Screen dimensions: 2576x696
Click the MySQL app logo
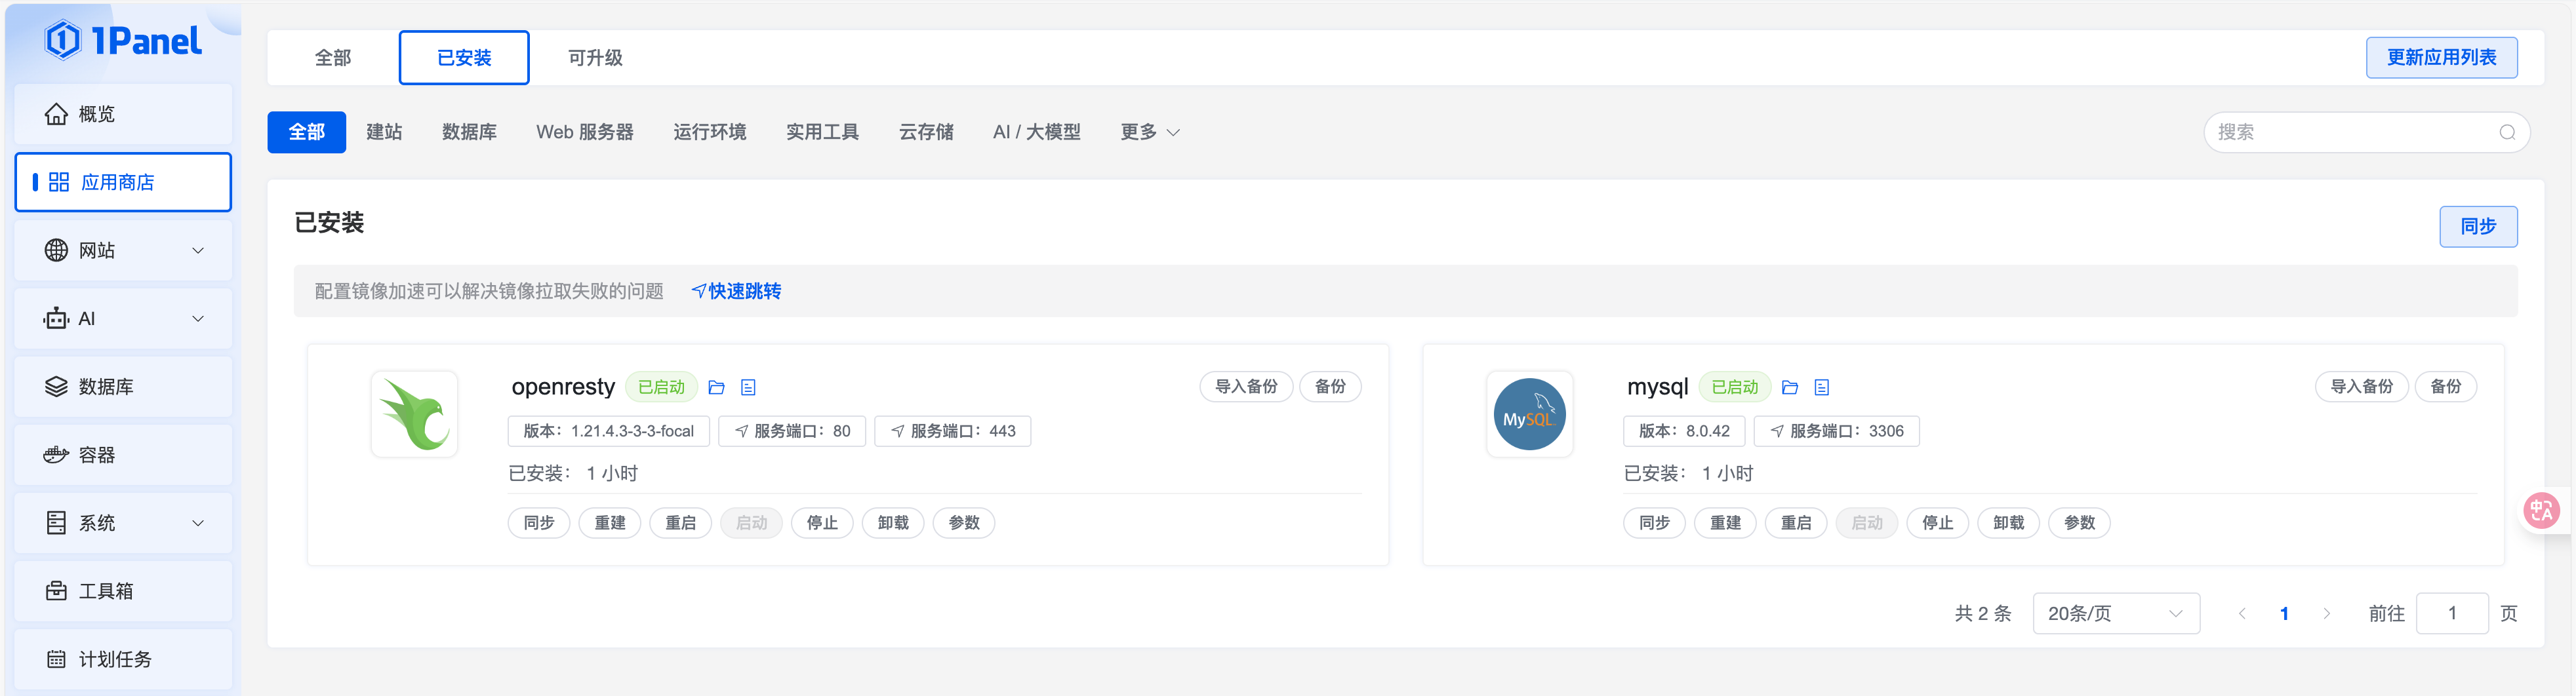pyautogui.click(x=1529, y=414)
